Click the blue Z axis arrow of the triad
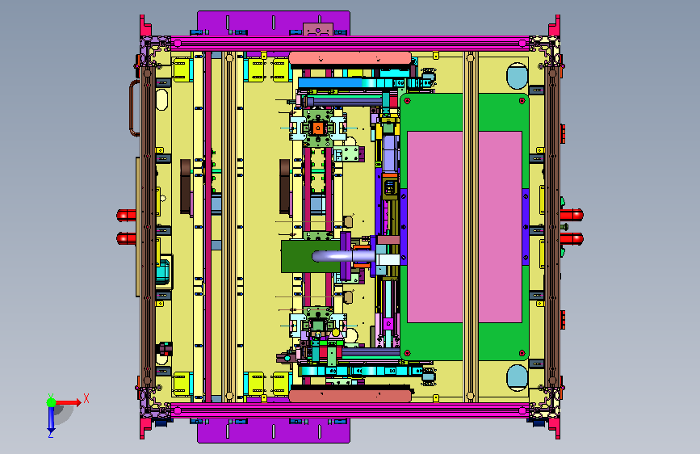The width and height of the screenshot is (700, 454). [x=51, y=420]
